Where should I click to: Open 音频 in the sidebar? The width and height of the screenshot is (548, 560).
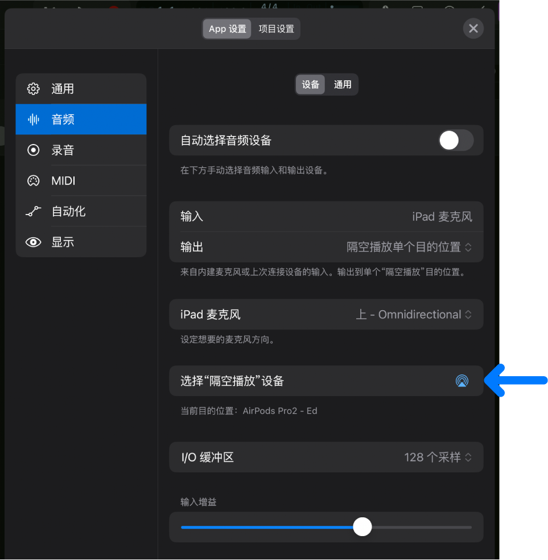tap(81, 120)
